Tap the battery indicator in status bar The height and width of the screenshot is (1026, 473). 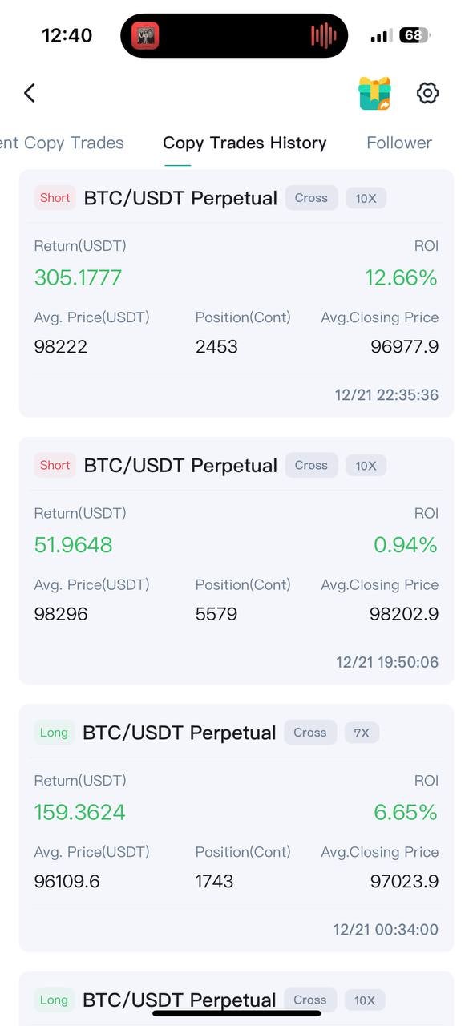[415, 35]
